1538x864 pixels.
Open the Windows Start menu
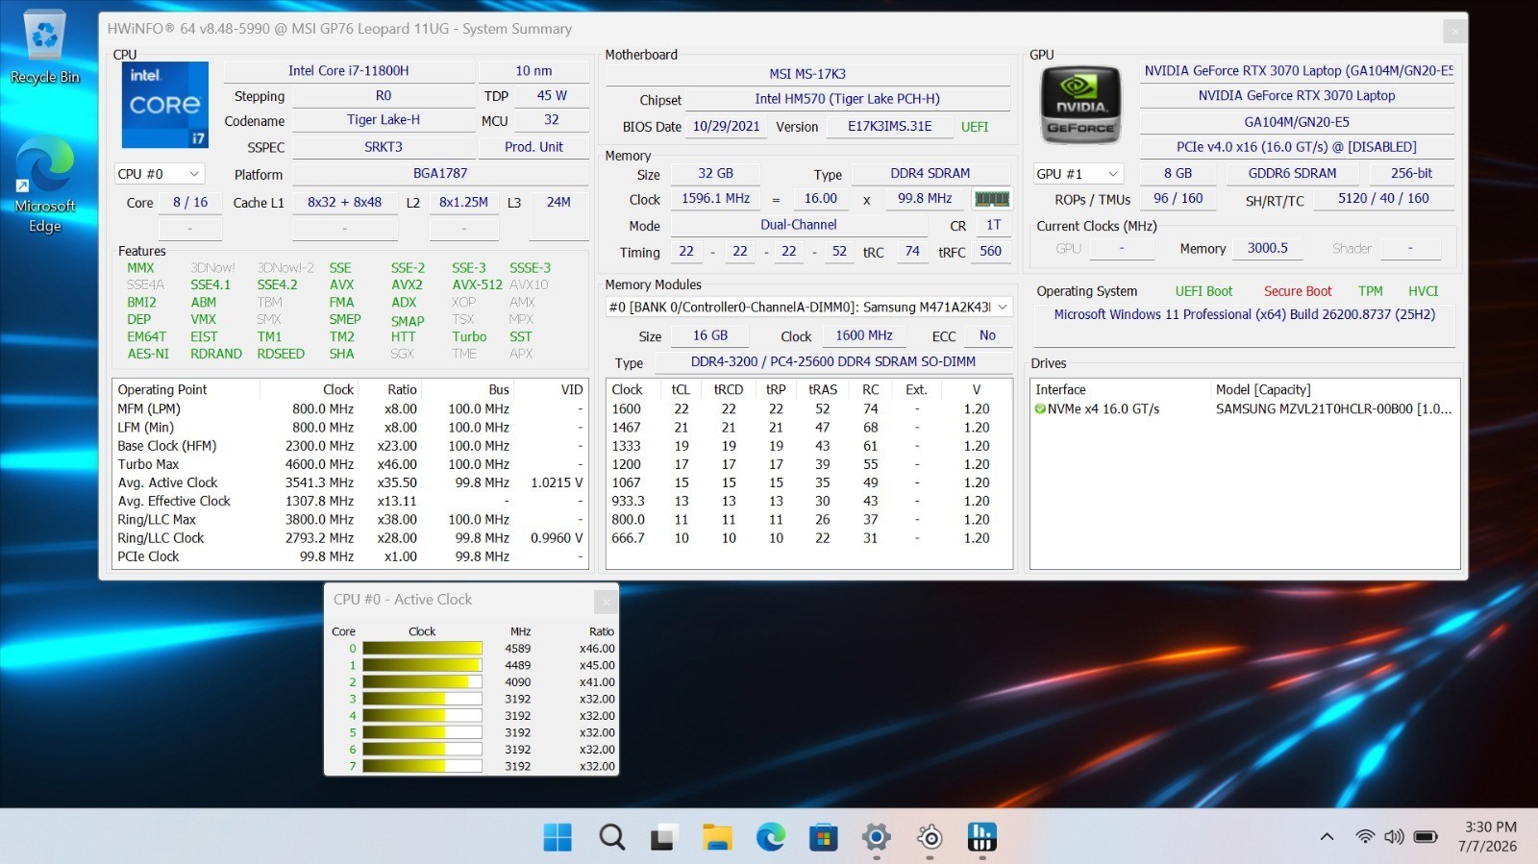click(558, 837)
